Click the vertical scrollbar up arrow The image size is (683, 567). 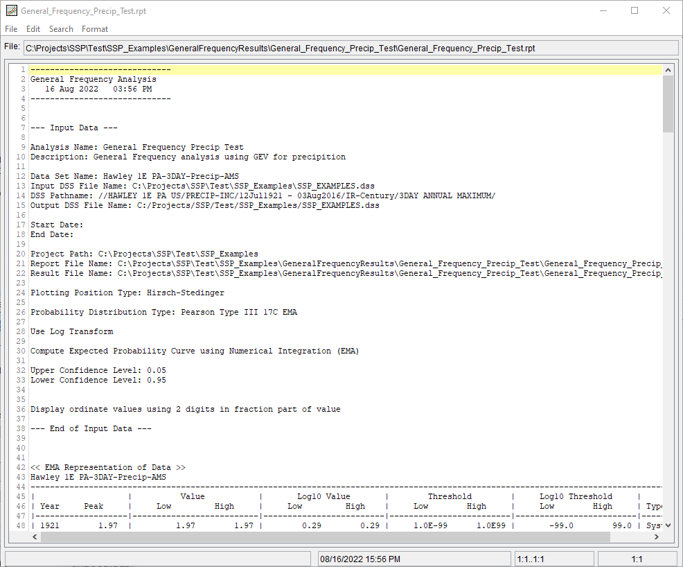coord(668,70)
